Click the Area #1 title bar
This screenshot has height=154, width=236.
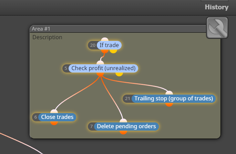click(118, 29)
